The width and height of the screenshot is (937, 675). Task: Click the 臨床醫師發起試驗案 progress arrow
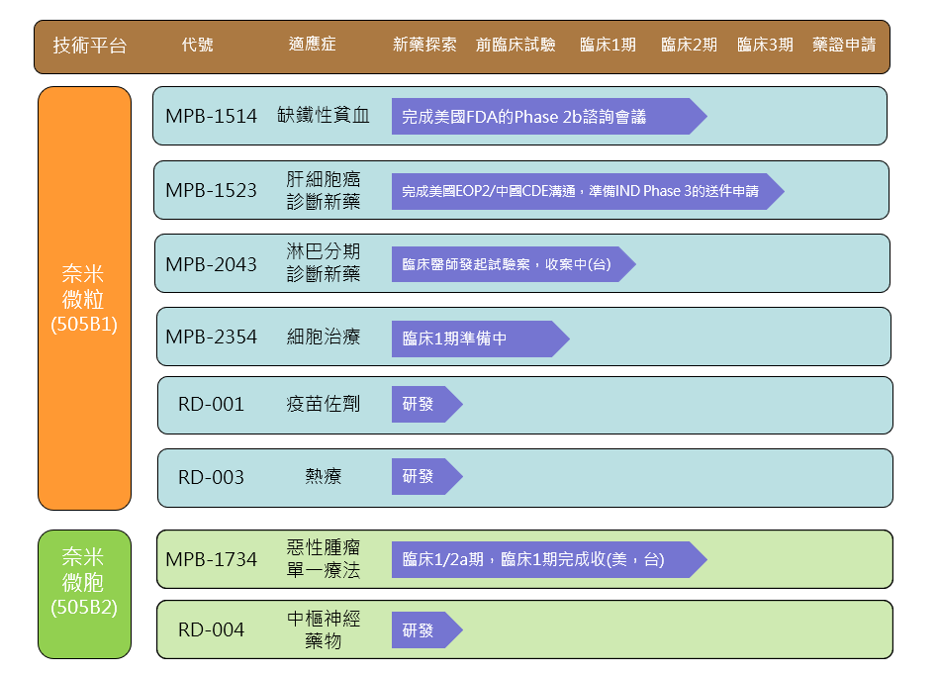point(514,264)
